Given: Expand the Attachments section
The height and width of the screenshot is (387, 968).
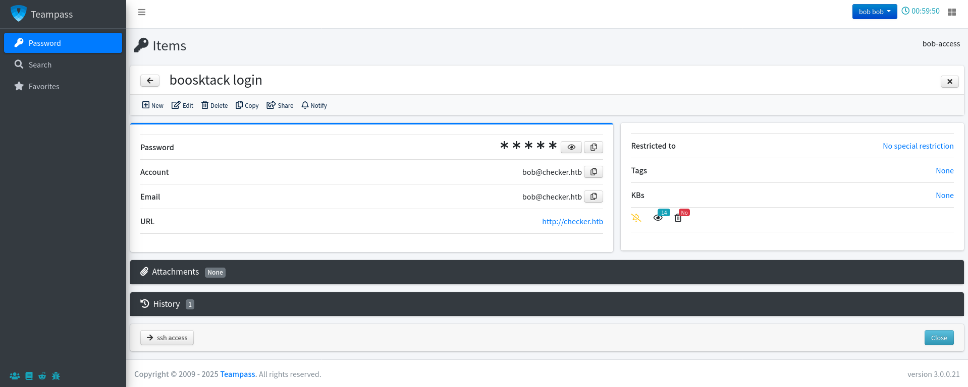Looking at the screenshot, I should coord(547,272).
